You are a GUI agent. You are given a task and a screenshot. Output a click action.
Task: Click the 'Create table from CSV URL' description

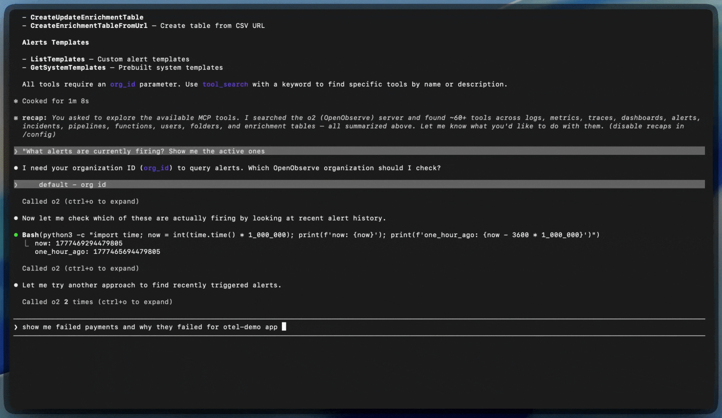coord(213,26)
